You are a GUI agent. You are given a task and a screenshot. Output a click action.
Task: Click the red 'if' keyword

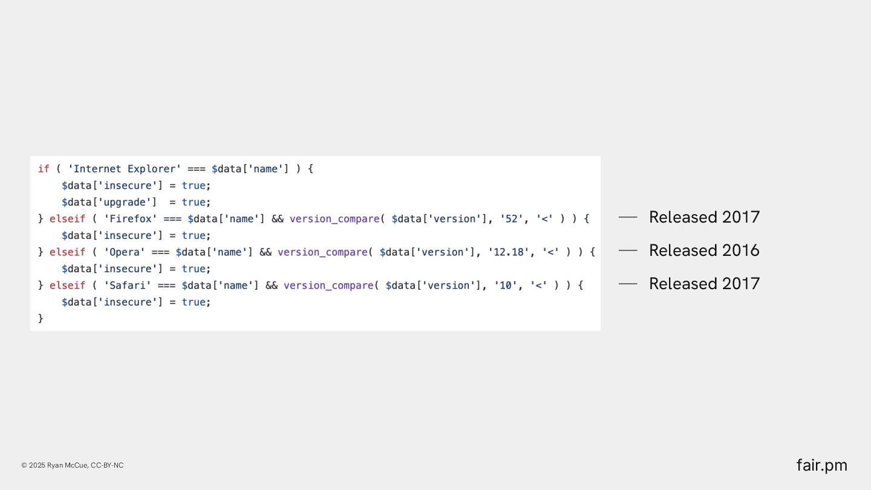click(x=44, y=169)
